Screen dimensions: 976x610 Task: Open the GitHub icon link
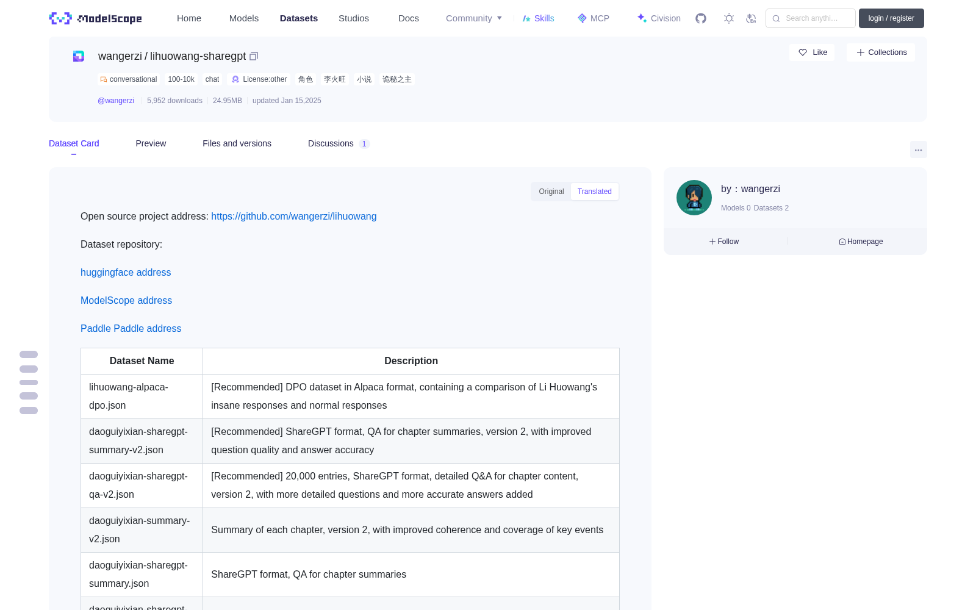(701, 18)
